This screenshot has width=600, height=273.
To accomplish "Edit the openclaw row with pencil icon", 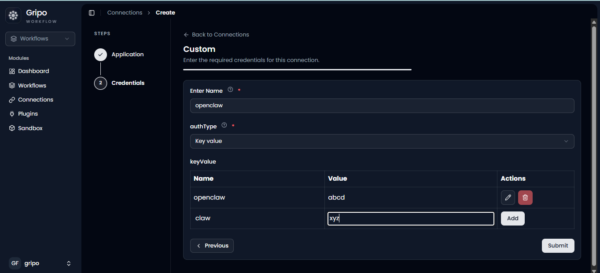I will tap(508, 197).
